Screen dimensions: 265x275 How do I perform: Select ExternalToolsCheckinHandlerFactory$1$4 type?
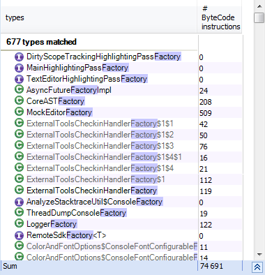click(x=100, y=168)
